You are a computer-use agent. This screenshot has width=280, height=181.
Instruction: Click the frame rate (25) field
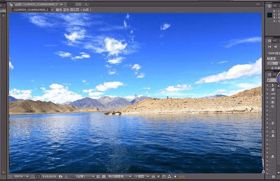pos(272,63)
